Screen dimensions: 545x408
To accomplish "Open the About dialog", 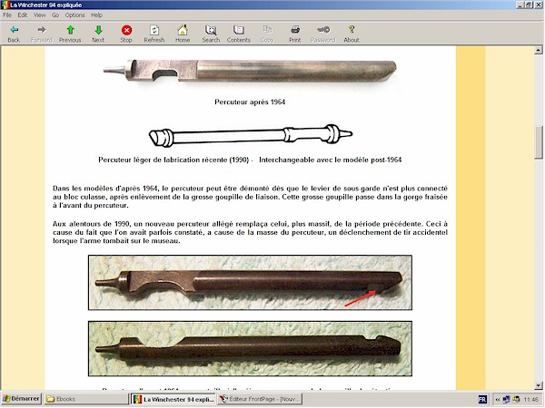I will (x=352, y=34).
